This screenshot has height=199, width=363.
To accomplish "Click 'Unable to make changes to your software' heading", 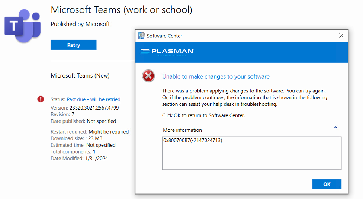I will [x=216, y=76].
